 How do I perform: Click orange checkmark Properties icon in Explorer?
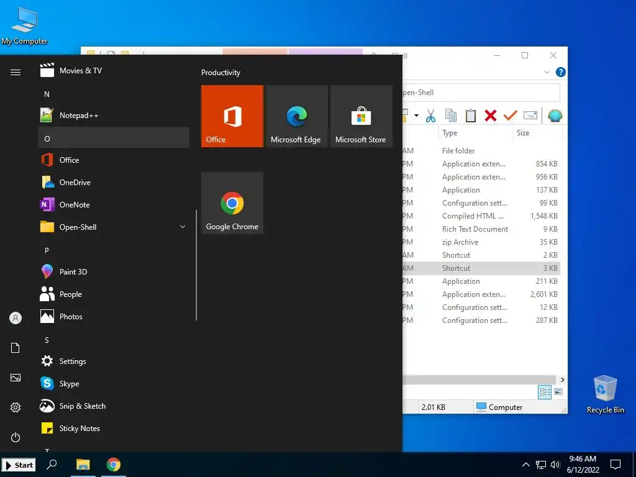[x=511, y=116]
